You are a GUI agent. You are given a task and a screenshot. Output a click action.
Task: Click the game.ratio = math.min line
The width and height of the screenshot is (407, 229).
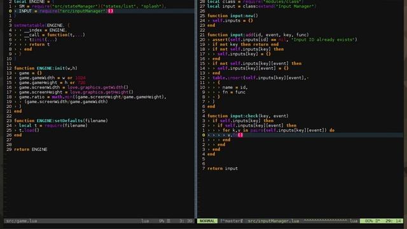click(x=92, y=97)
